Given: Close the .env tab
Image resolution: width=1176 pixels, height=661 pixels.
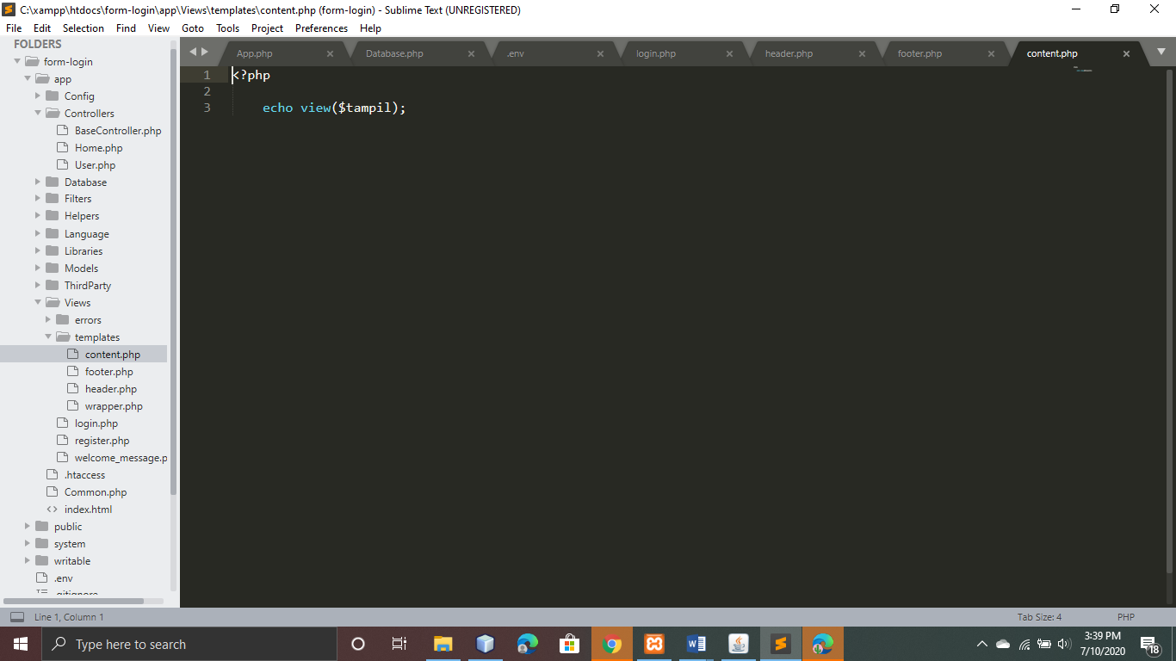Looking at the screenshot, I should [x=600, y=53].
